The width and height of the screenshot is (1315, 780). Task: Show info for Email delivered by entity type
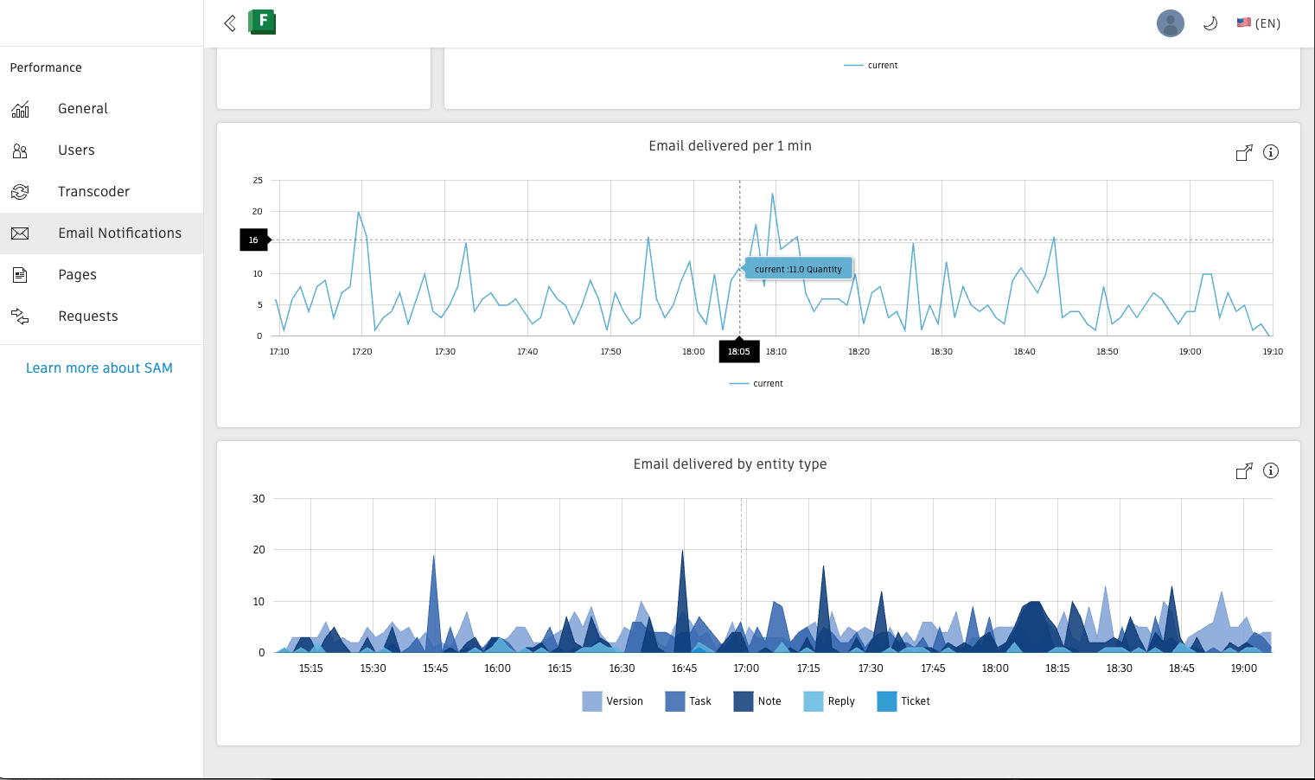pos(1271,470)
